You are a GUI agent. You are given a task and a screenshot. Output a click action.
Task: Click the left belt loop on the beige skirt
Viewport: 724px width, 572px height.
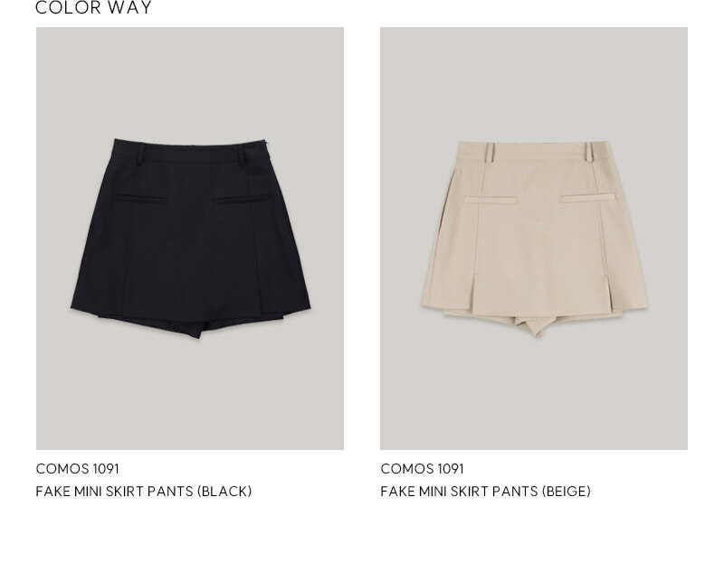(490, 153)
